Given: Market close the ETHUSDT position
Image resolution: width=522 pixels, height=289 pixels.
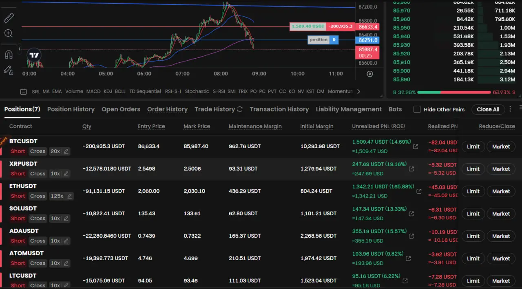Looking at the screenshot, I should click(x=501, y=191).
